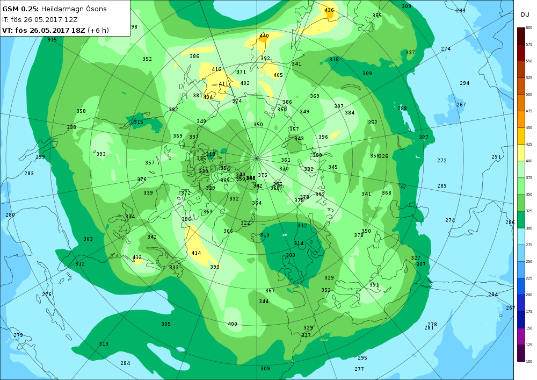Click the "DU" unit label above the legend
537x380 pixels.
[x=525, y=15]
